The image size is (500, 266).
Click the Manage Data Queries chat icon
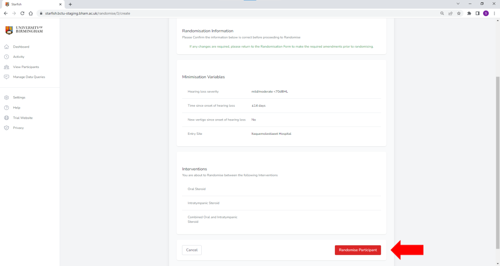tap(6, 77)
